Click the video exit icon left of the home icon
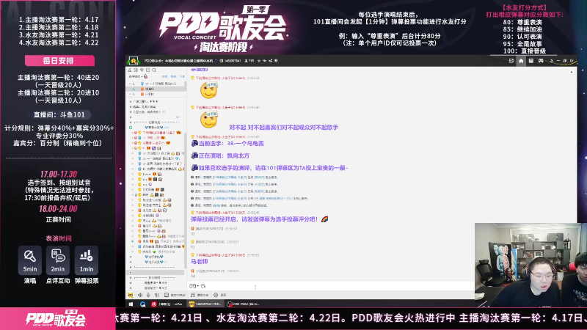 (511, 61)
